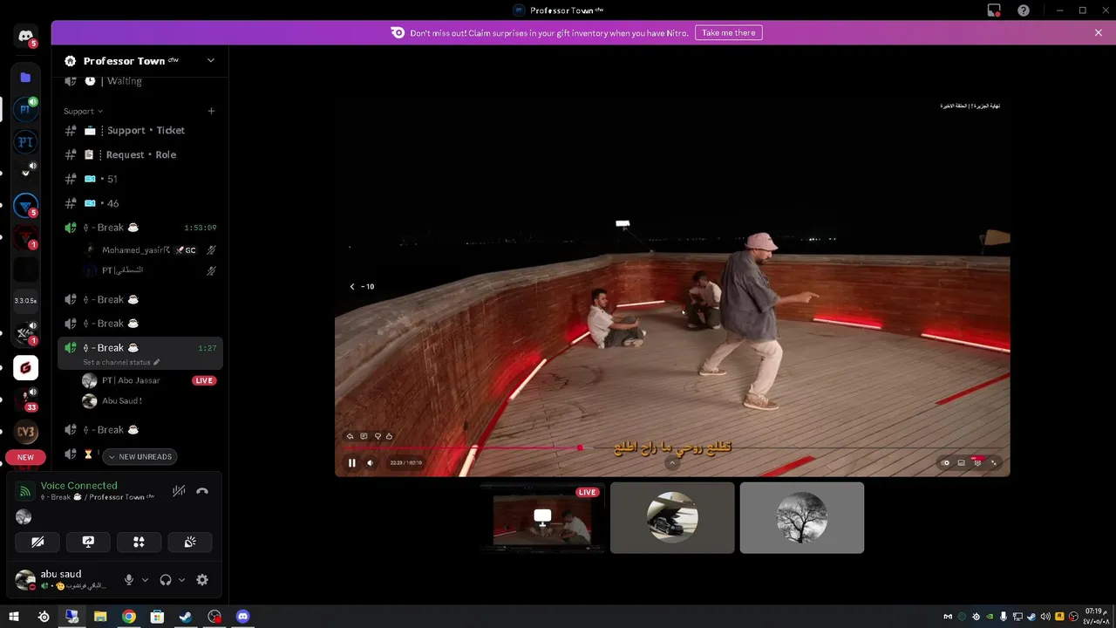Open the soundboard in voice panel
The width and height of the screenshot is (1116, 628).
189,542
